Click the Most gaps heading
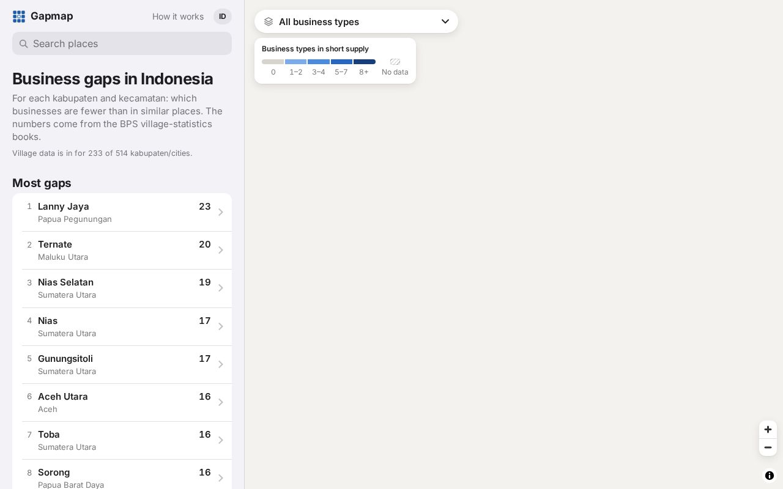This screenshot has height=489, width=783. click(42, 183)
